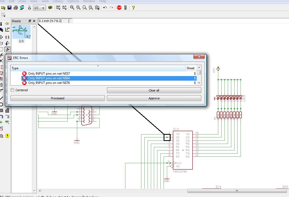Run the ERC yellow exclamation tool
Image resolution: width=289 pixels, height=197 pixels.
click(x=7, y=136)
